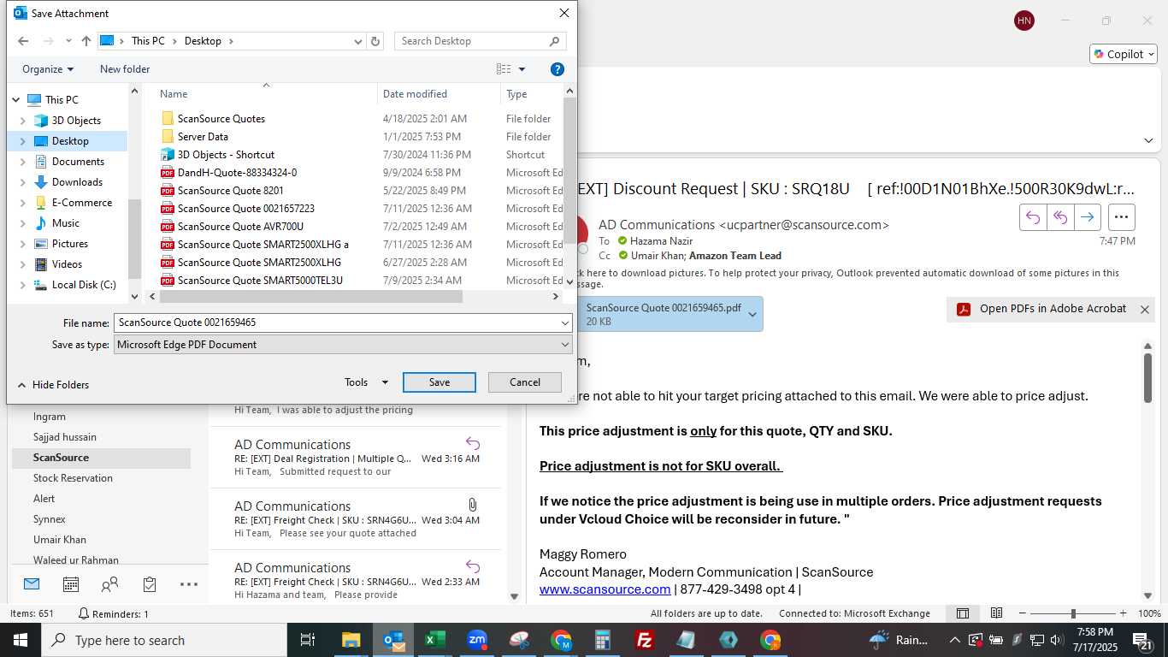Open Outlook Calendar navigation icon
The height and width of the screenshot is (657, 1168).
pos(71,584)
